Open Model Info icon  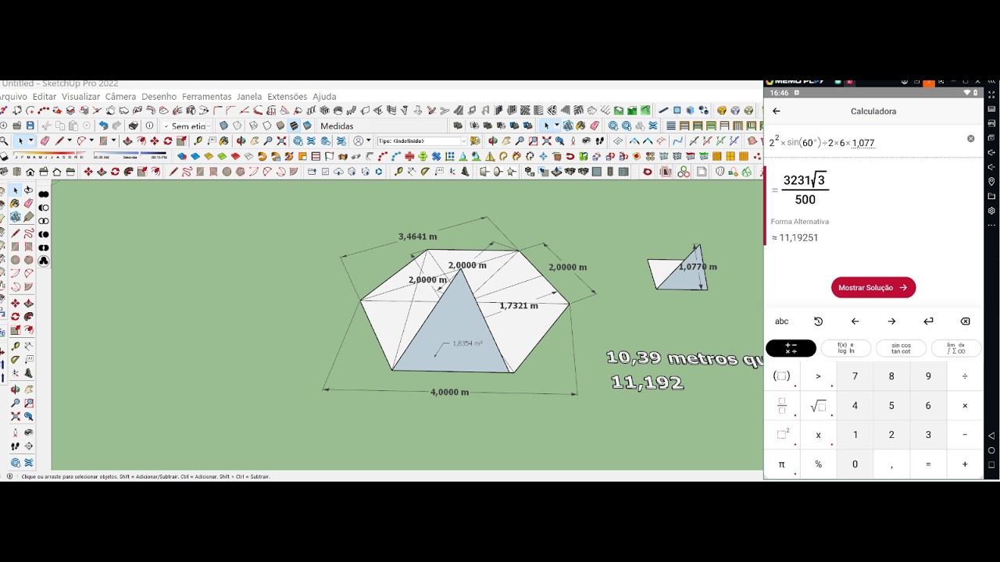click(149, 126)
